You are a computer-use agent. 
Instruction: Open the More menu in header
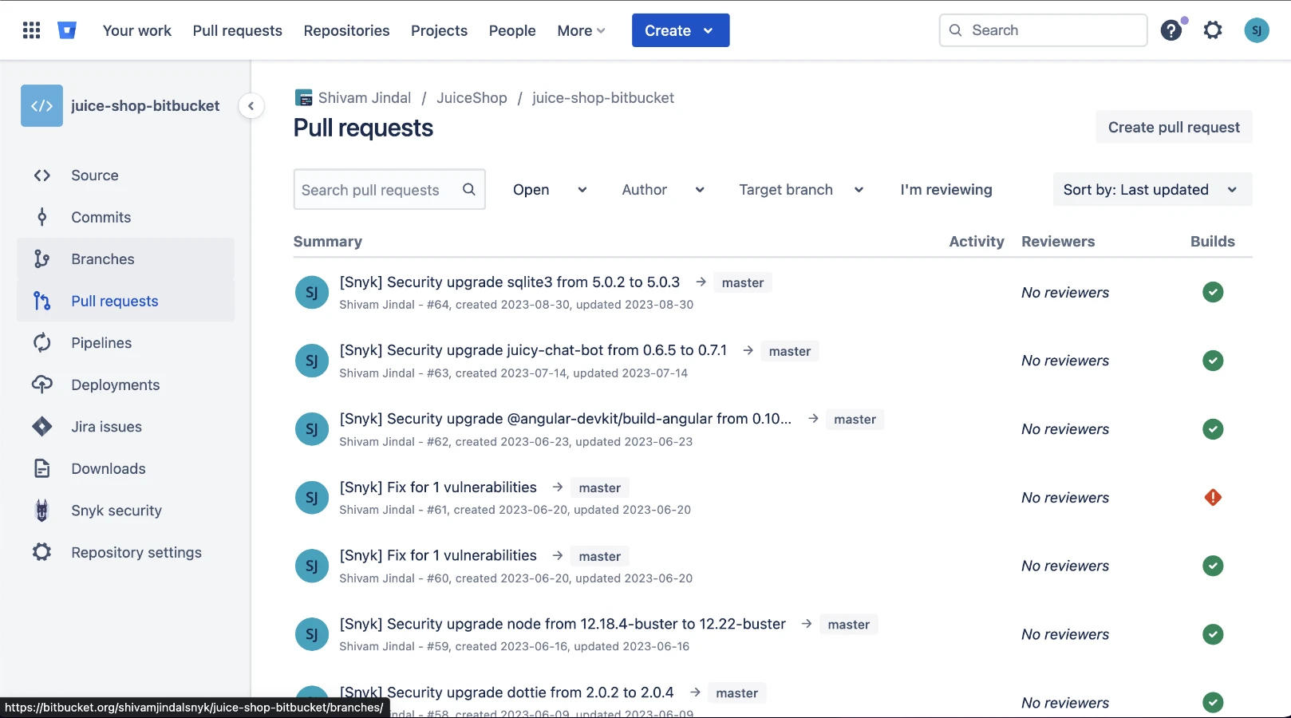581,30
